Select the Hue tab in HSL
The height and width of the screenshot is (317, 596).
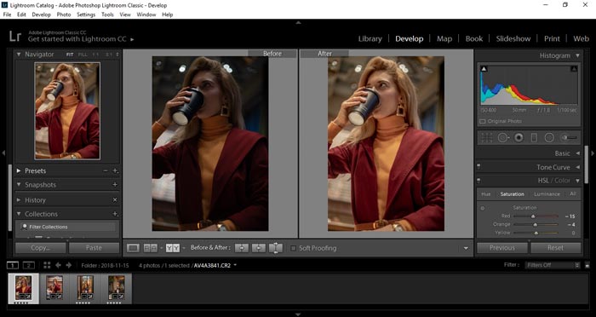point(486,194)
